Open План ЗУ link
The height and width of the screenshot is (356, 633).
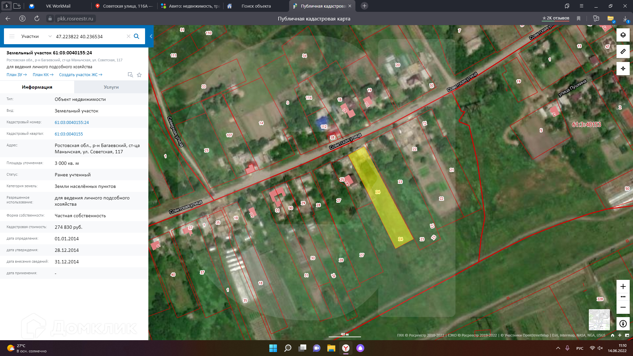pos(16,75)
